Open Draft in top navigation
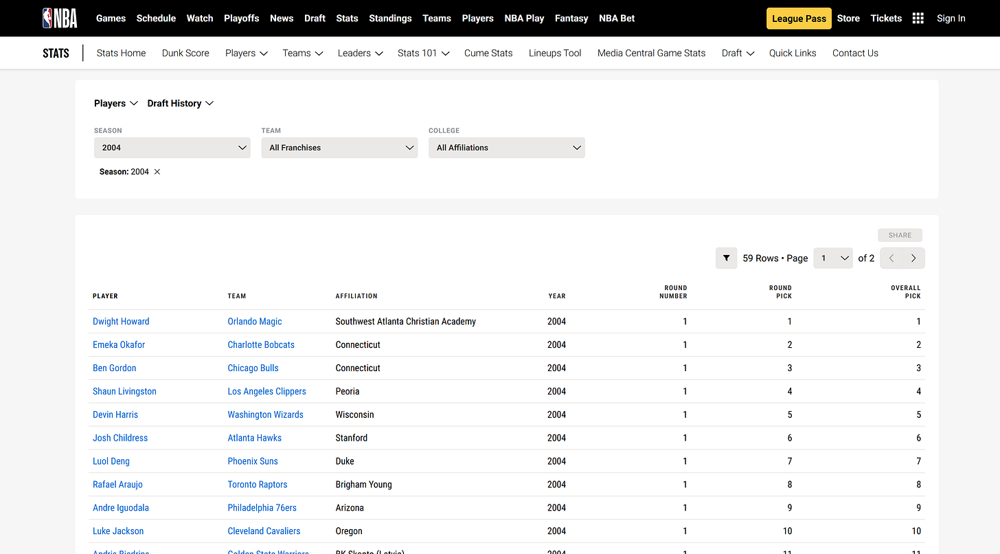The width and height of the screenshot is (1000, 554). point(315,19)
